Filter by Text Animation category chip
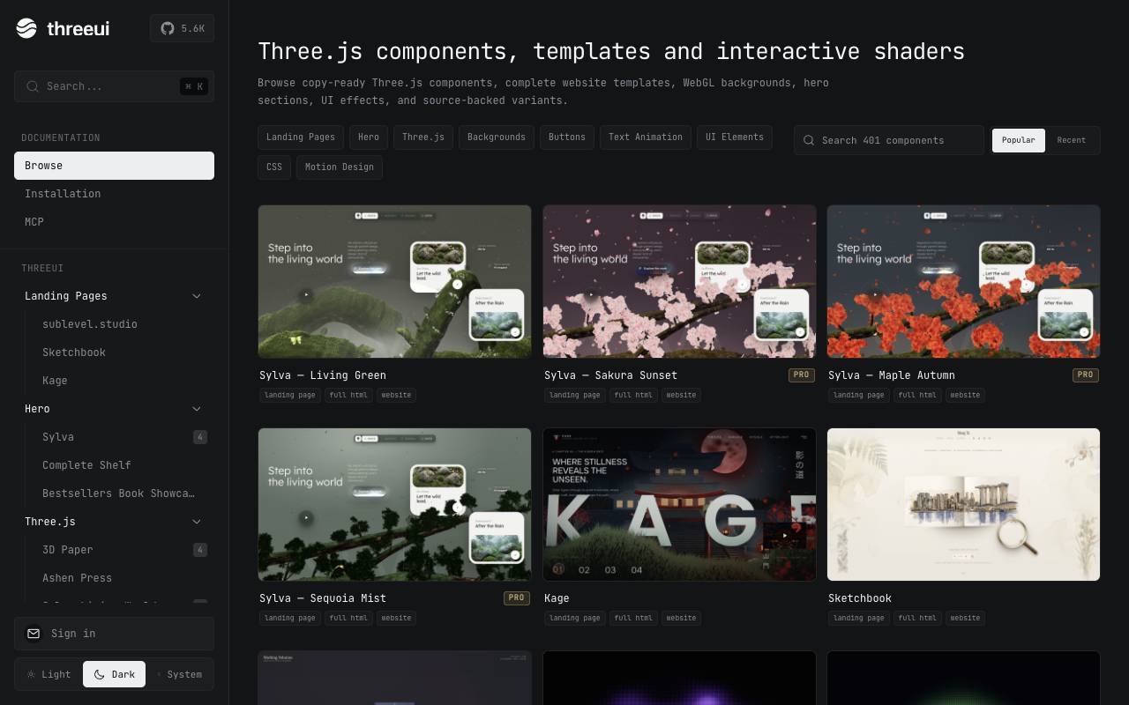The width and height of the screenshot is (1129, 705). 646,137
